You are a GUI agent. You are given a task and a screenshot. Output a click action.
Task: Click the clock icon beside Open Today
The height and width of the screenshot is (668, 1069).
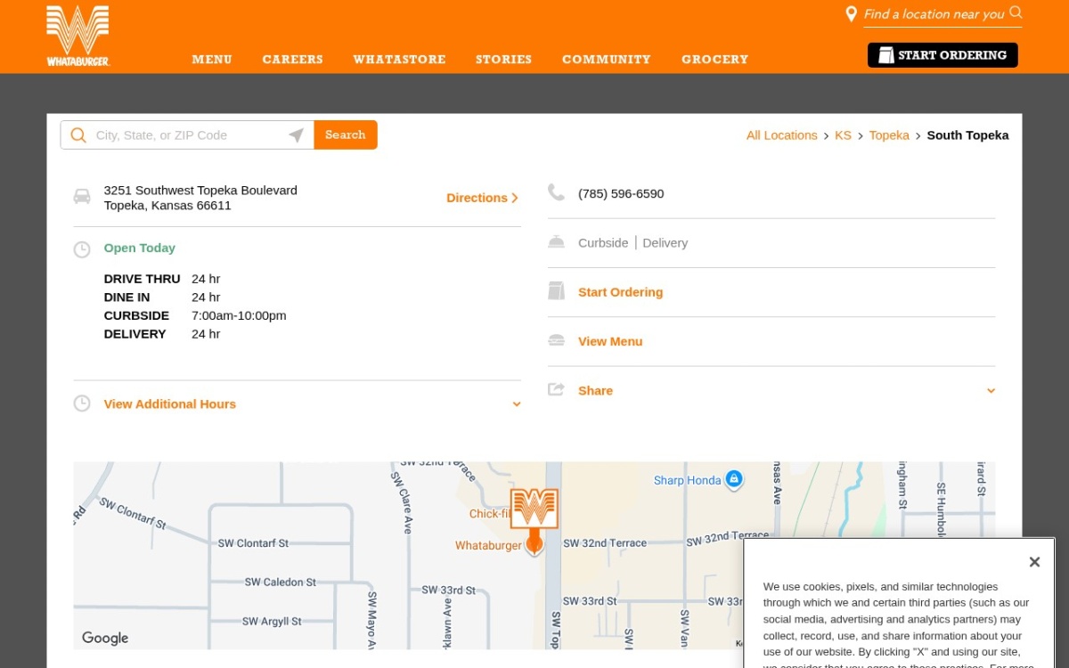coord(82,249)
